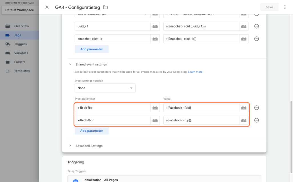Edit the {{Facebook - fbc}} value field
The height and width of the screenshot is (182, 293).
[201, 108]
